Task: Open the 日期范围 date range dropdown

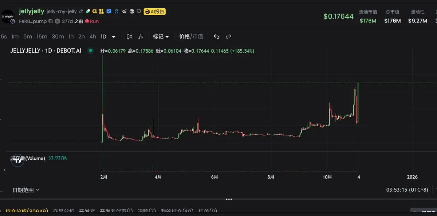Action: [x=26, y=190]
